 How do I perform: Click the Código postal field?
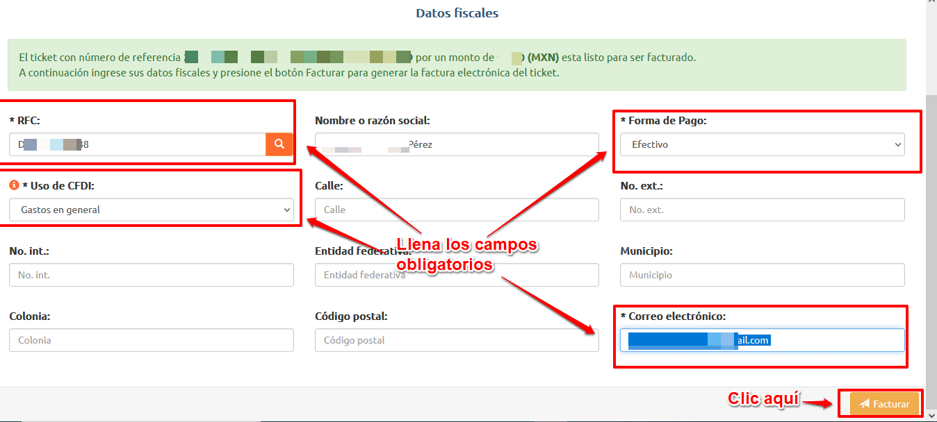pyautogui.click(x=457, y=340)
